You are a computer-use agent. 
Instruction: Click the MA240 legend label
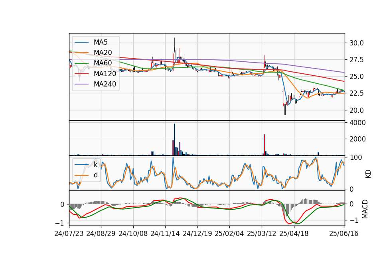point(105,84)
